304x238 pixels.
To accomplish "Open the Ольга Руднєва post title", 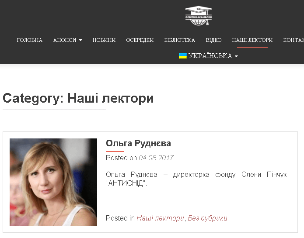I will coord(138,143).
